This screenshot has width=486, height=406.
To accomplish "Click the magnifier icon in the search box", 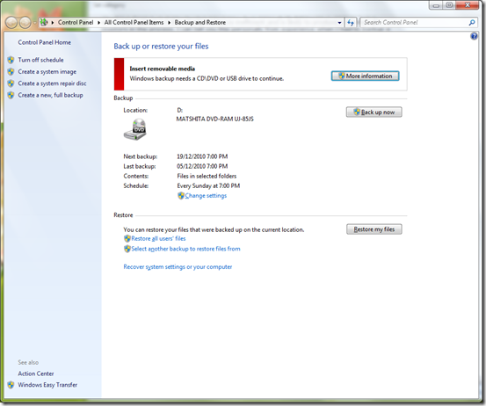I will (472, 22).
